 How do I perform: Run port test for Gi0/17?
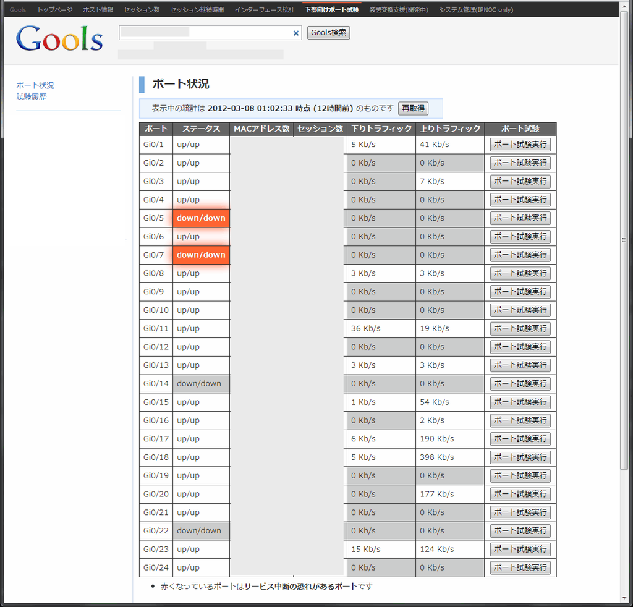click(520, 439)
